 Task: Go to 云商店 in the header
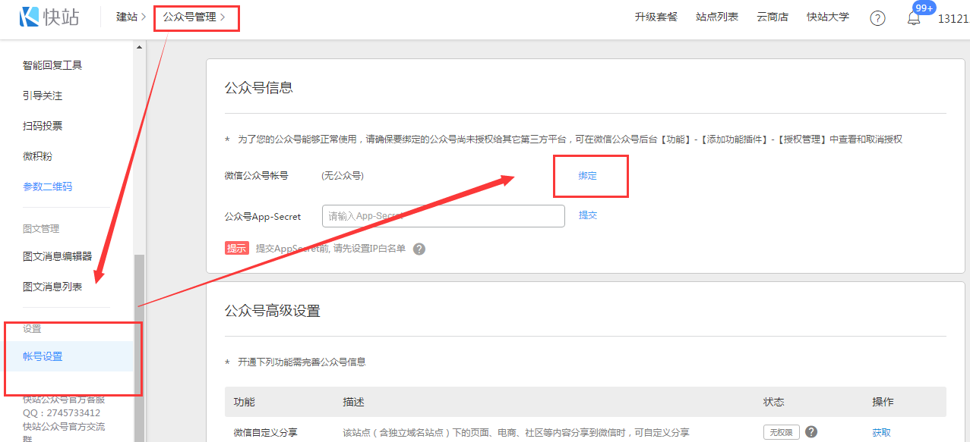click(772, 17)
